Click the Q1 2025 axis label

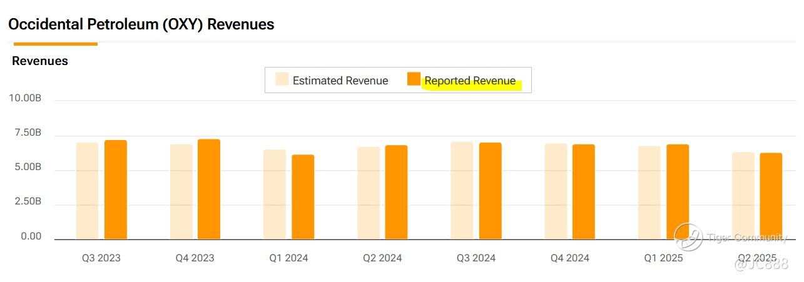664,258
